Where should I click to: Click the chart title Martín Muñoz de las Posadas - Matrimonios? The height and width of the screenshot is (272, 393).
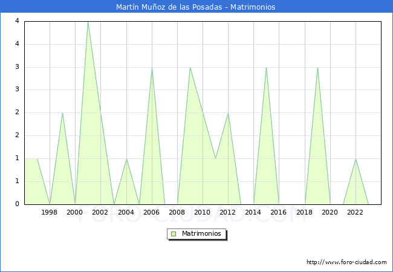click(x=195, y=7)
